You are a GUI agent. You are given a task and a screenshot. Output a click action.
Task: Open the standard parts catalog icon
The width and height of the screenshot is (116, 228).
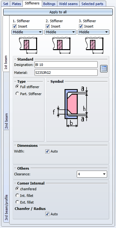[104, 68]
